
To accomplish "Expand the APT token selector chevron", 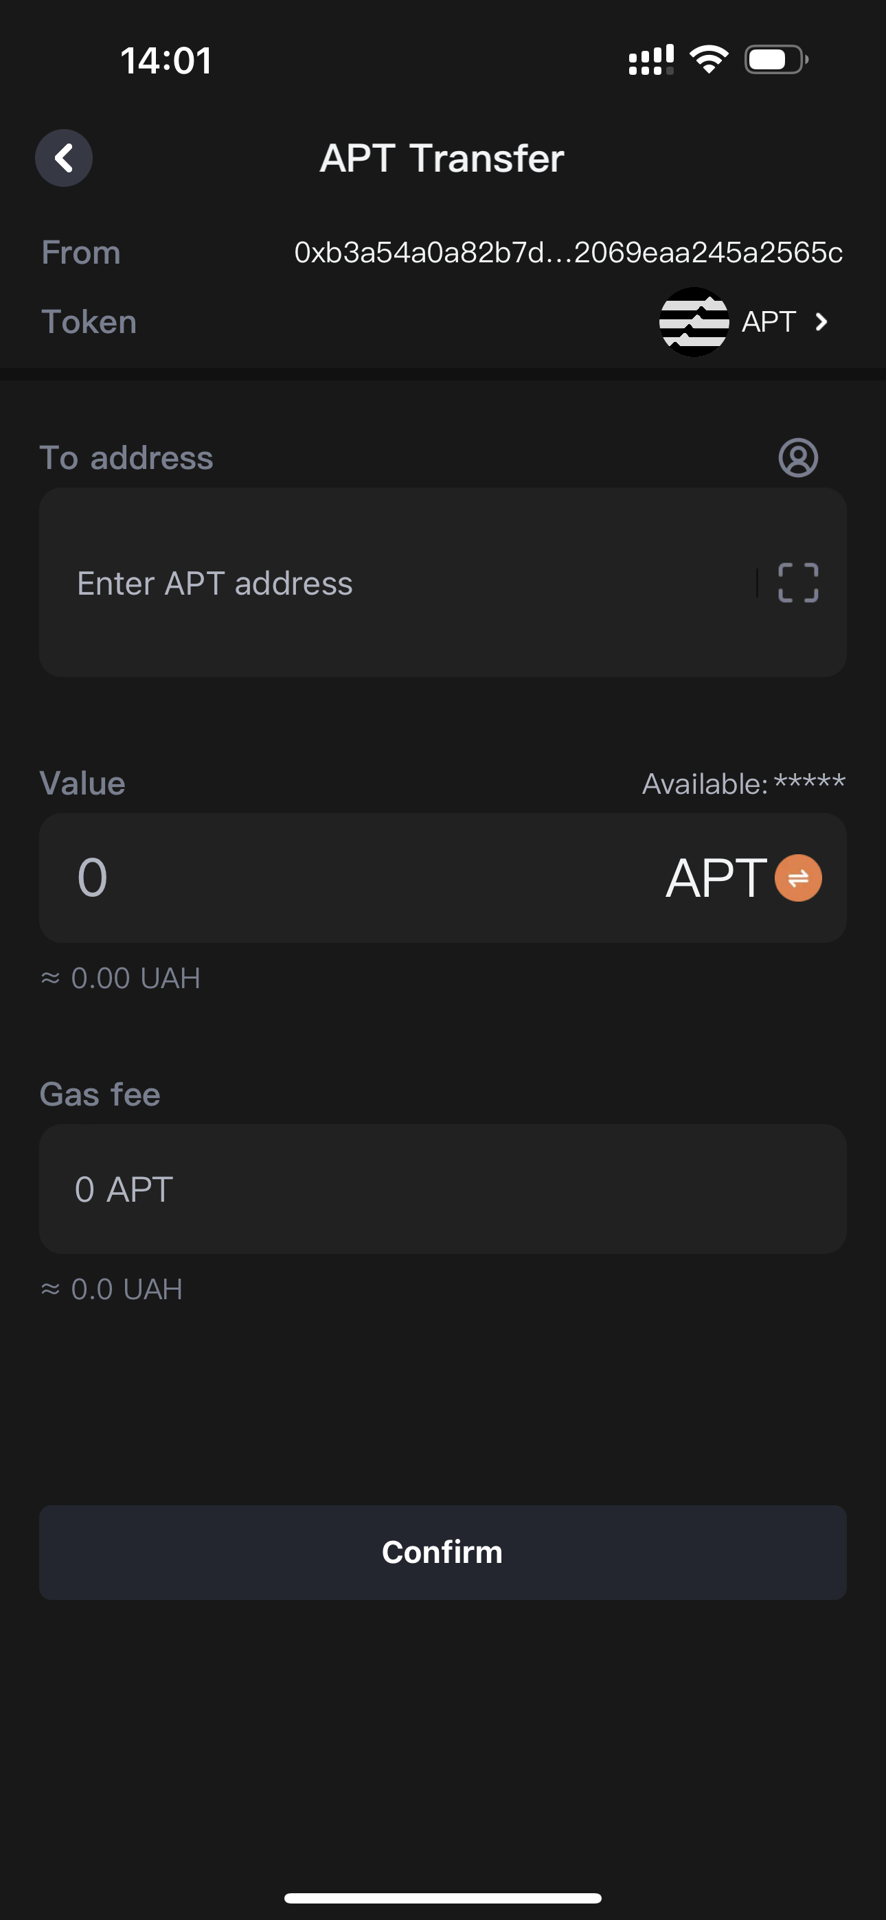I will (821, 322).
